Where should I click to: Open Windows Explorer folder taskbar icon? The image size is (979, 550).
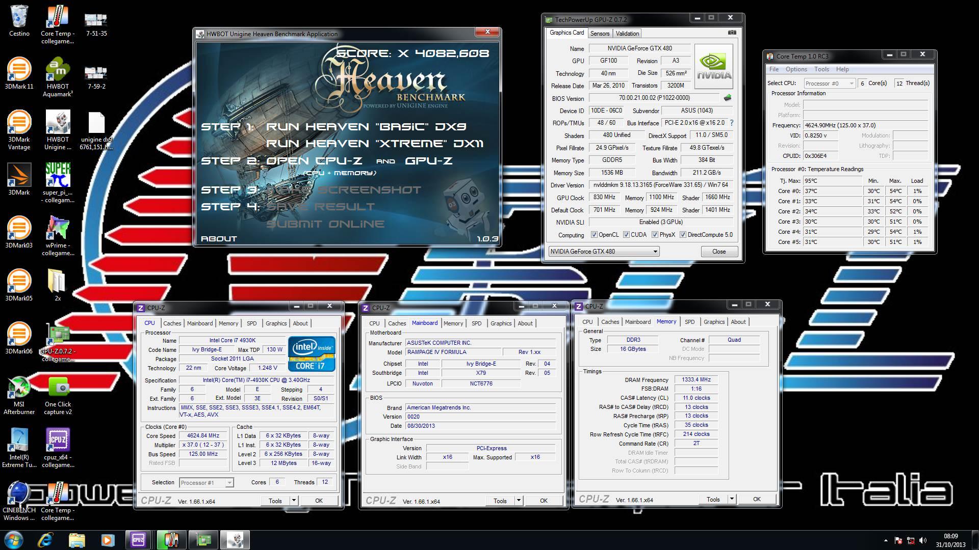pyautogui.click(x=76, y=539)
